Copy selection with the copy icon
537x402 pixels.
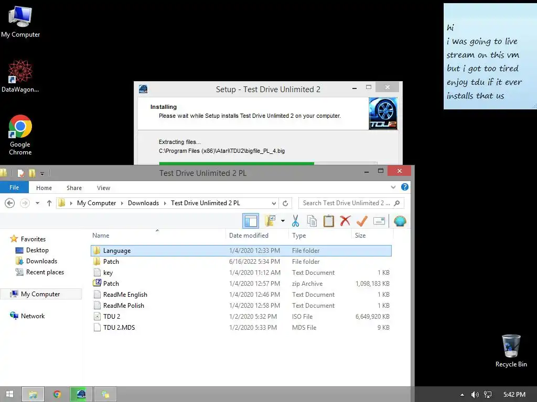pyautogui.click(x=312, y=221)
